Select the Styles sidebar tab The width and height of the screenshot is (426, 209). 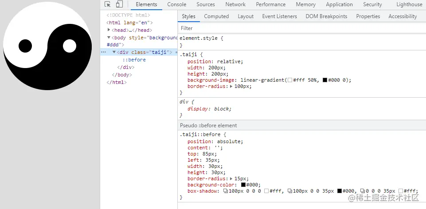click(188, 16)
